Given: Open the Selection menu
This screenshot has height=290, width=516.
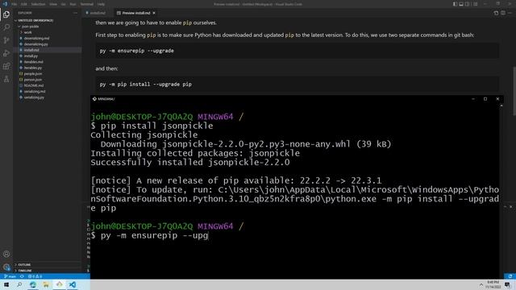Looking at the screenshot, I should 38,4.
